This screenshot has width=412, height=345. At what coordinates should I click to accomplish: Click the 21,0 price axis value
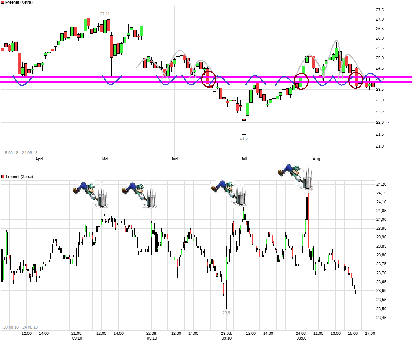(x=380, y=146)
